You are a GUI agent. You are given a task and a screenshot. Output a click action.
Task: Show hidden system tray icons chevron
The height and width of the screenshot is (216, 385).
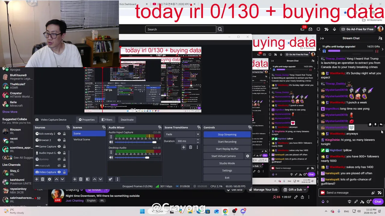(x=327, y=211)
